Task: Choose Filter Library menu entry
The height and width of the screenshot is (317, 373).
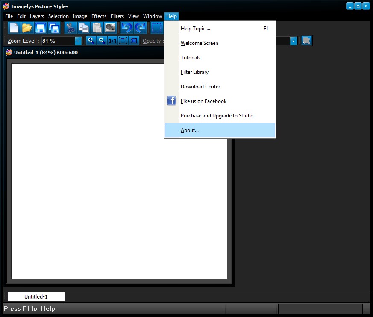Action: [x=194, y=72]
